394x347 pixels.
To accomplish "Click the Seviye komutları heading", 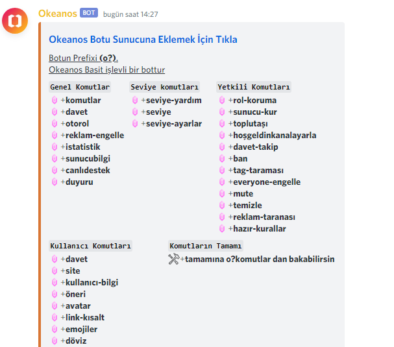I will [165, 87].
